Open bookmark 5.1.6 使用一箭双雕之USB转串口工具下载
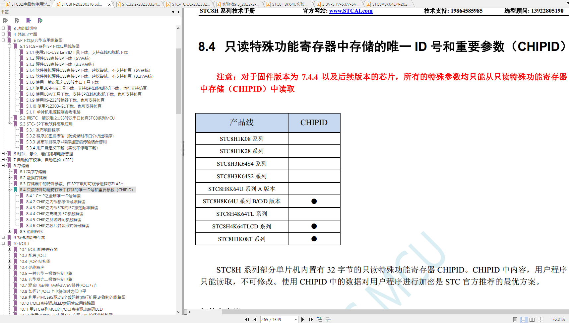Viewport: 569px width, 323px height. point(62,82)
